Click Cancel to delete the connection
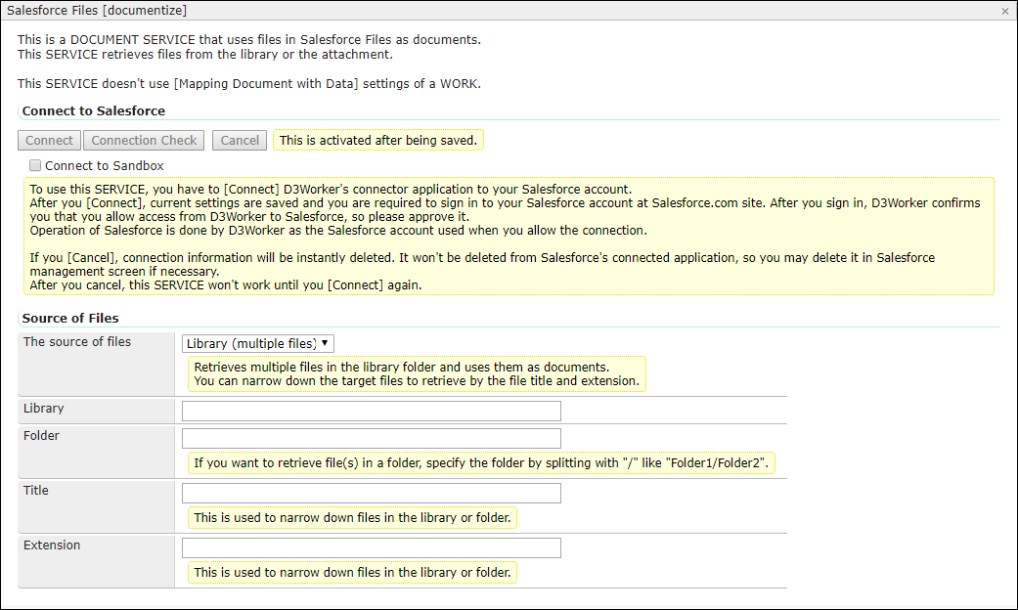 pyautogui.click(x=240, y=141)
